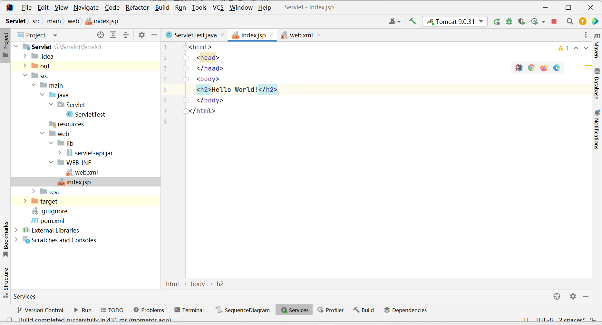This screenshot has width=602, height=325.
Task: Open the Dependencies tool window
Action: 405,310
